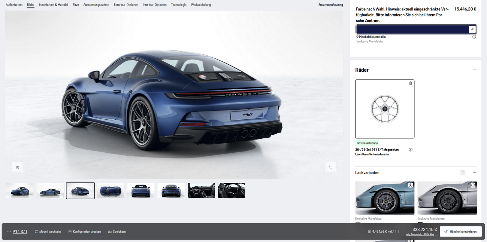487x242 pixels.
Task: Click the Modell wechseln swap arrows icon
Action: click(36, 232)
